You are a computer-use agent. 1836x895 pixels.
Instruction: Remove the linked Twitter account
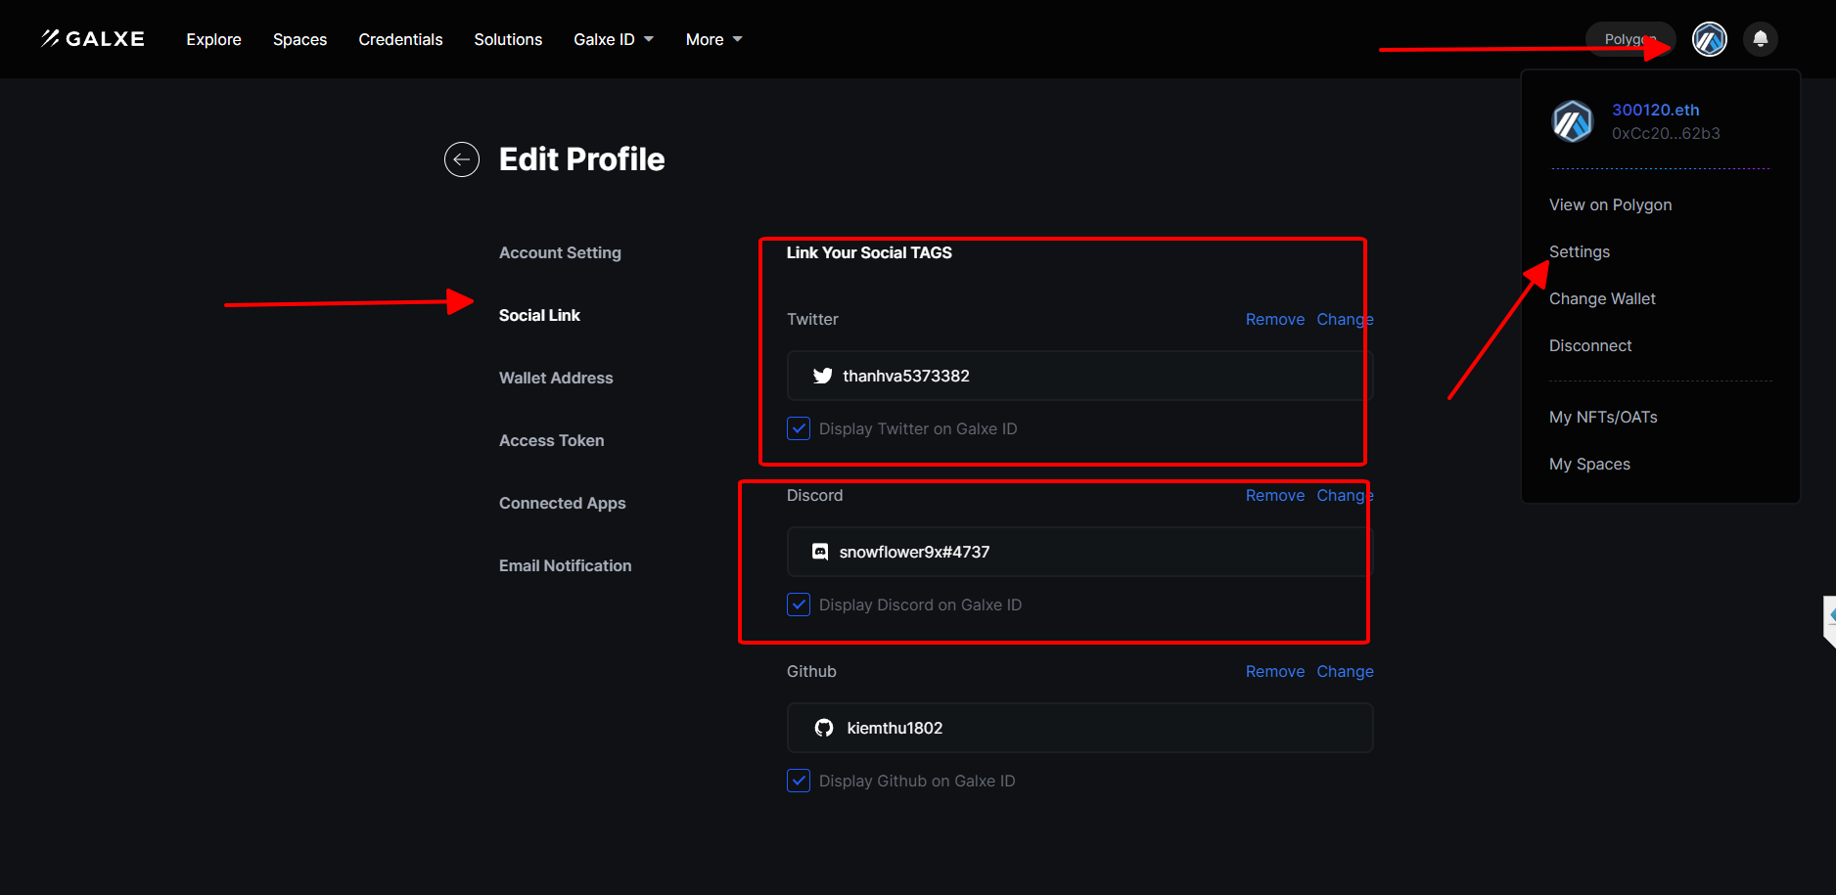1275,319
